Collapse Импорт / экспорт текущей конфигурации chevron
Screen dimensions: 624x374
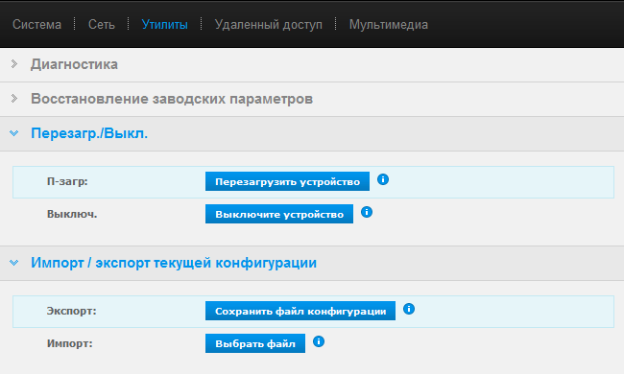point(14,263)
